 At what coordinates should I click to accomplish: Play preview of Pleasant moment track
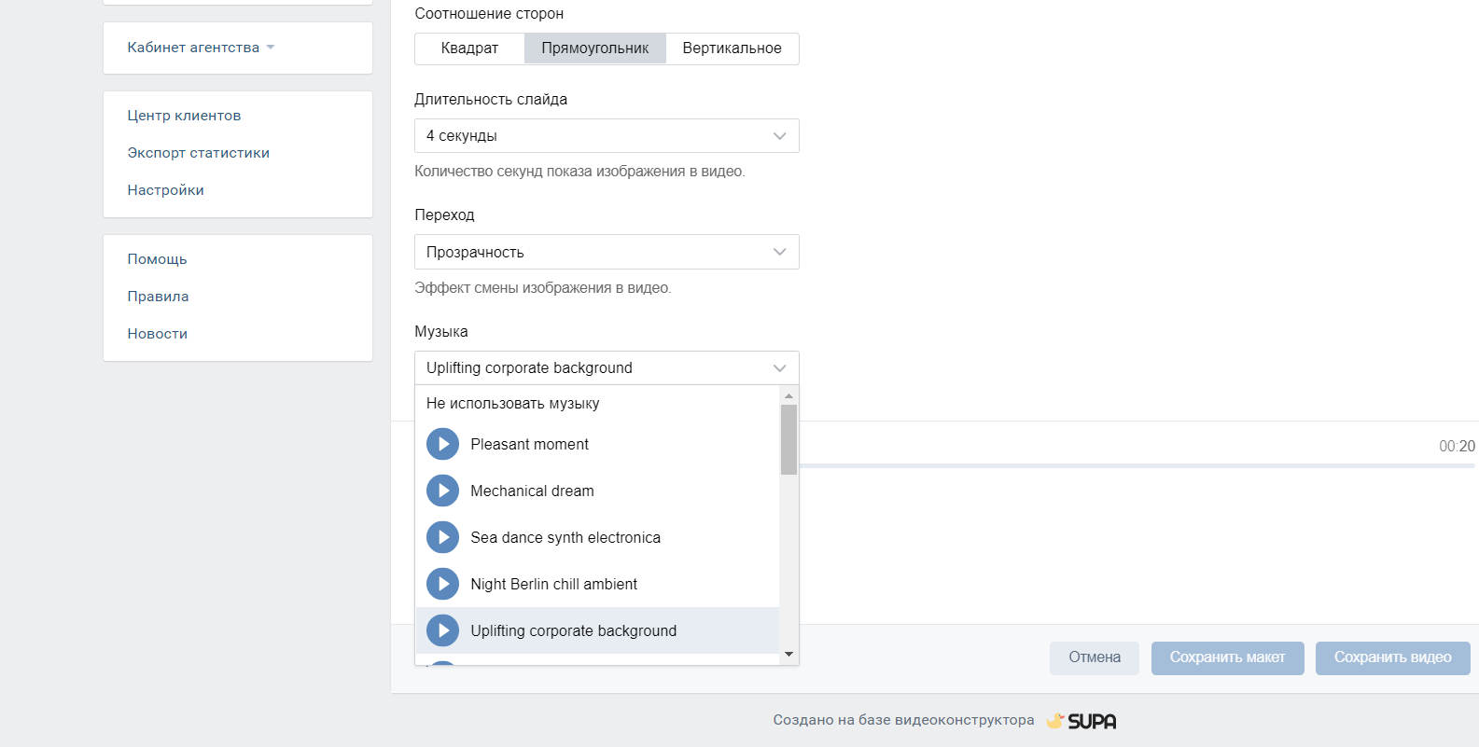(x=442, y=444)
